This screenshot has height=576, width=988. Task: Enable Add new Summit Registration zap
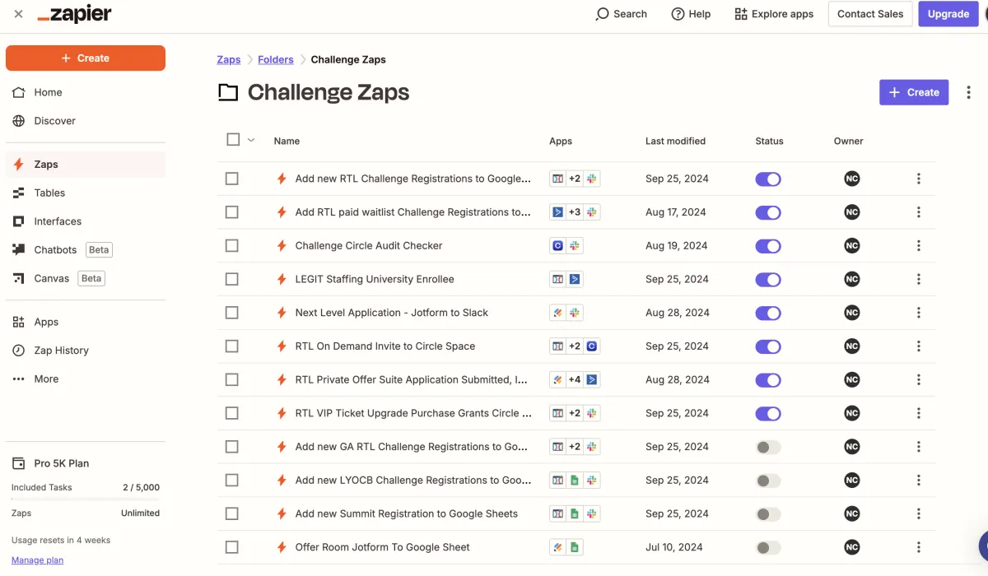coord(768,514)
